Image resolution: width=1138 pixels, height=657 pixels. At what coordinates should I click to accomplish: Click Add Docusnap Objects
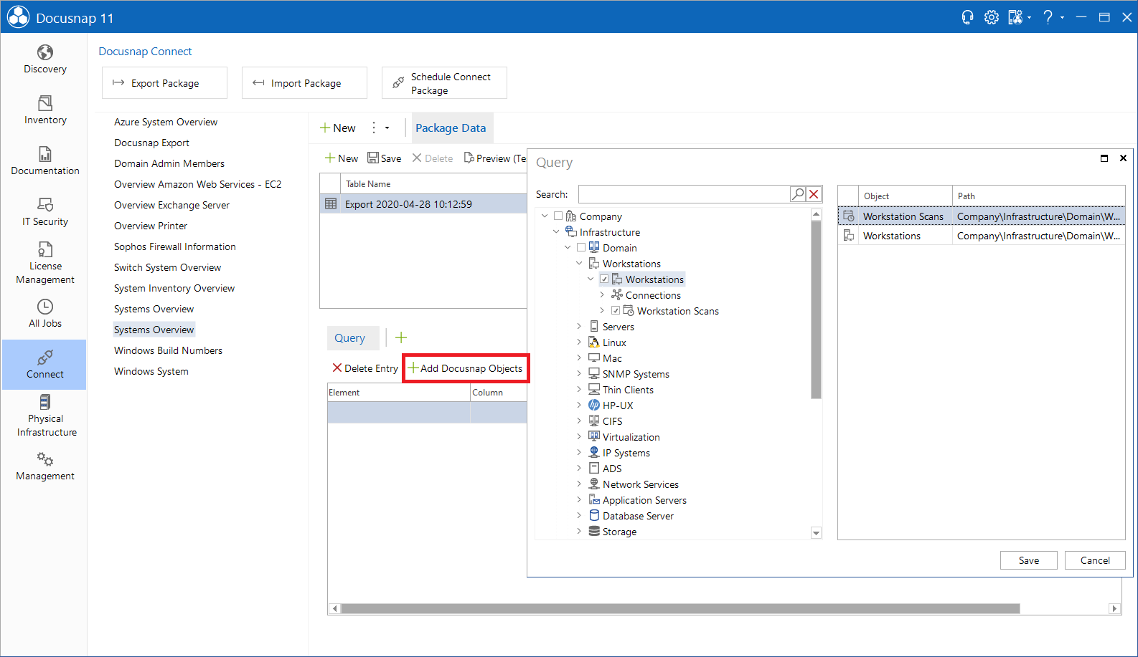[x=466, y=368]
